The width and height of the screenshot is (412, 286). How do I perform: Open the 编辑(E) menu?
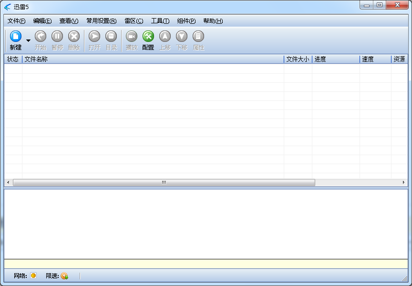[x=42, y=21]
